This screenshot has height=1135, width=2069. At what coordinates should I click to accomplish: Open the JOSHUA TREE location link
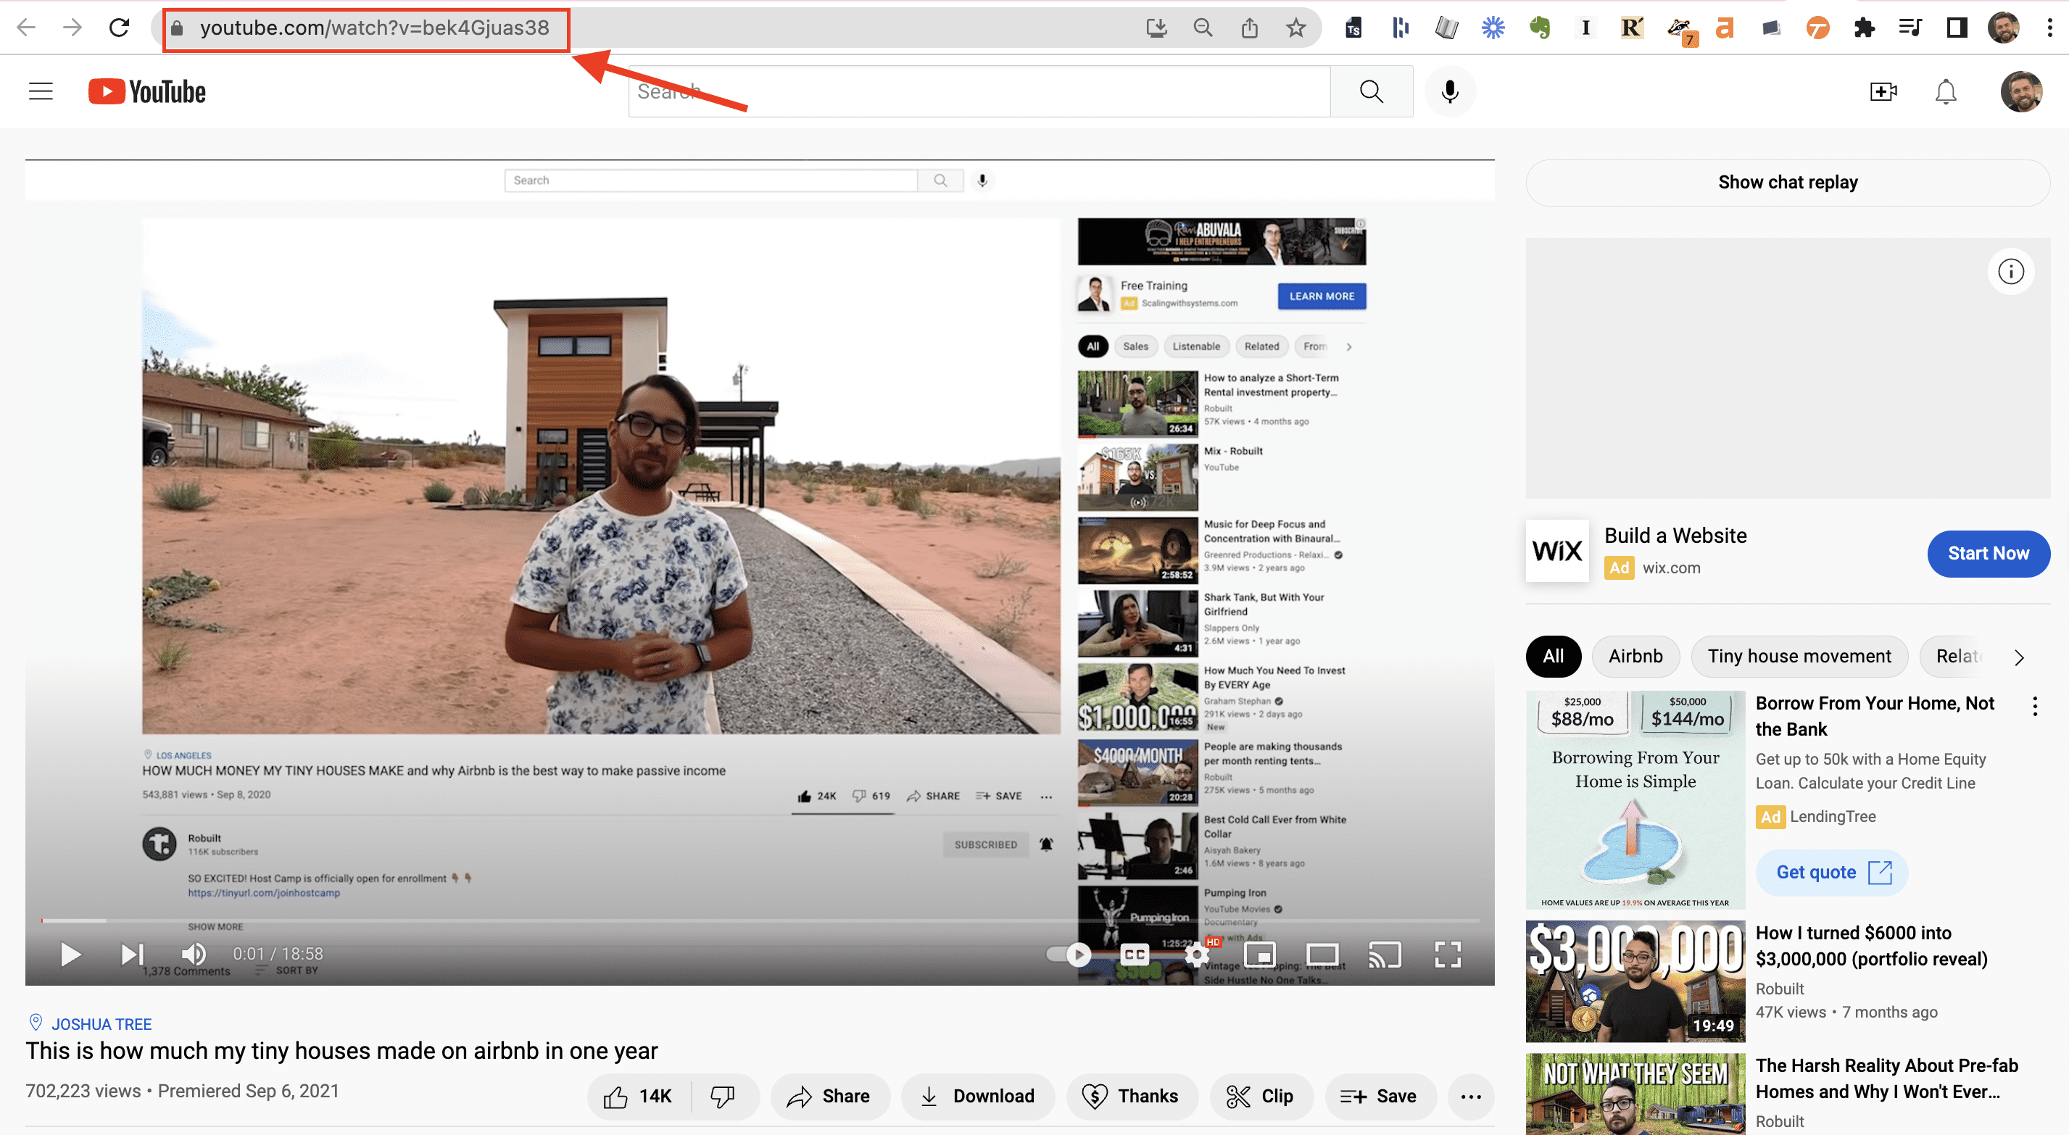coord(101,1024)
